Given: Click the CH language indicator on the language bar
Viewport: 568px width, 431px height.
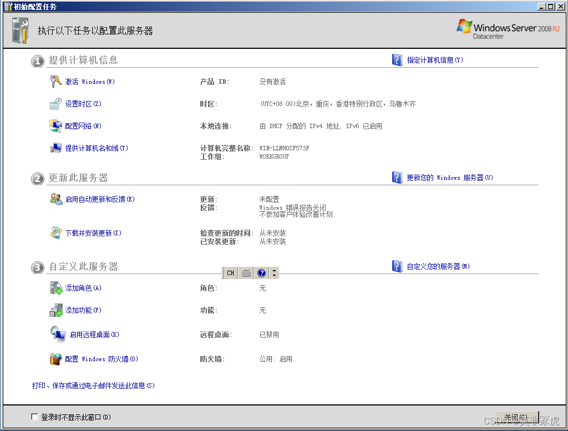Looking at the screenshot, I should [x=230, y=273].
